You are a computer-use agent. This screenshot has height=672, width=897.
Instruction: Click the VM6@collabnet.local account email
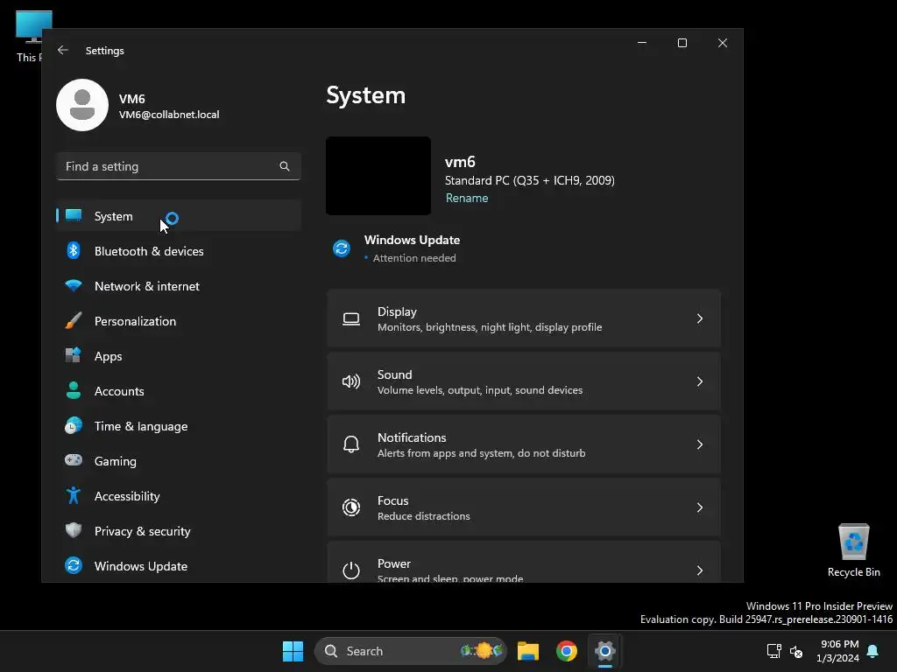[x=169, y=115]
